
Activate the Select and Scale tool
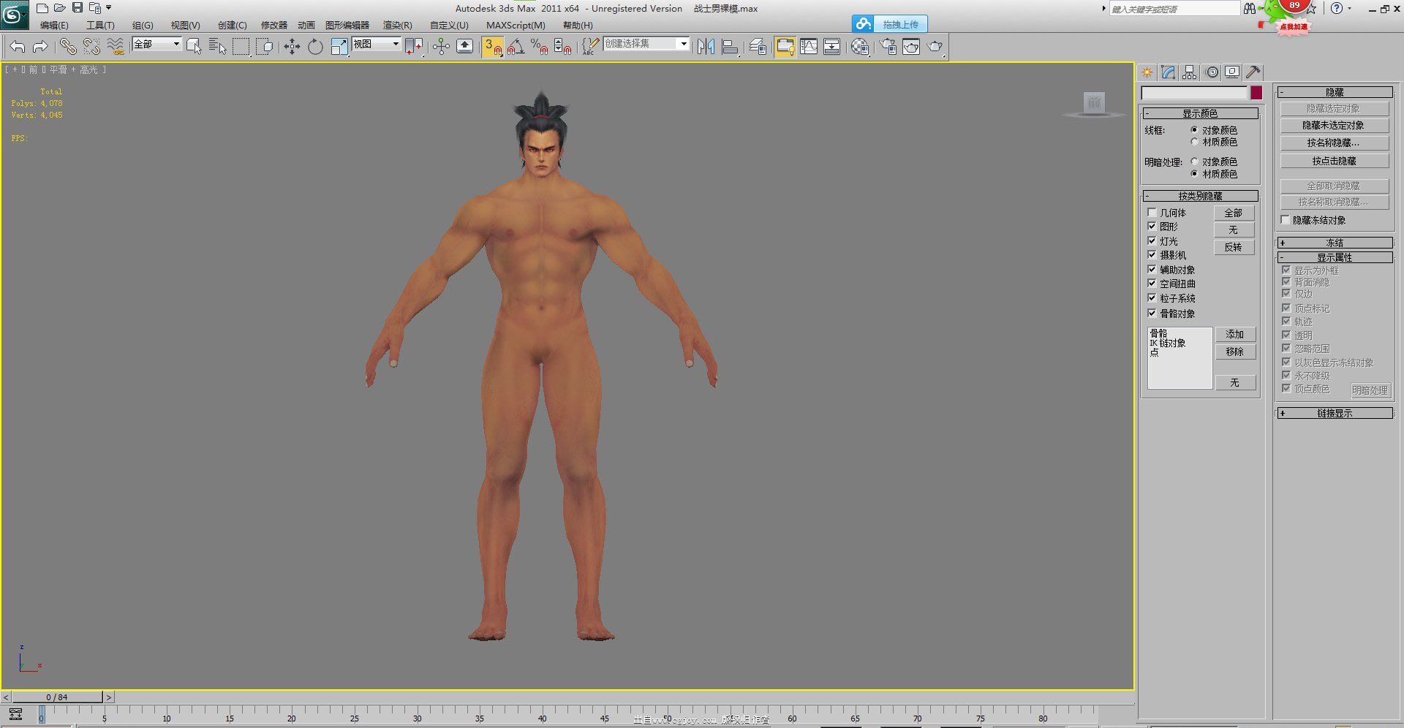coord(339,47)
